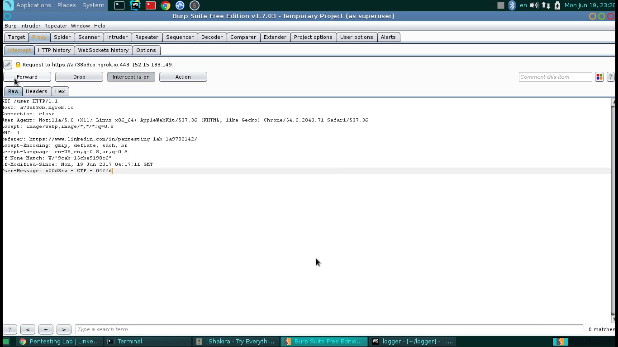618x347 pixels.
Task: Toggle the Intercept is on button
Action: (x=131, y=77)
